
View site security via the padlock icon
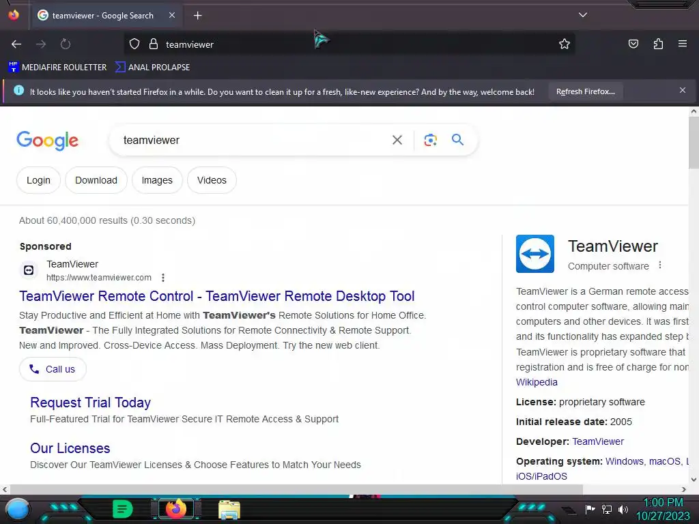pyautogui.click(x=154, y=44)
